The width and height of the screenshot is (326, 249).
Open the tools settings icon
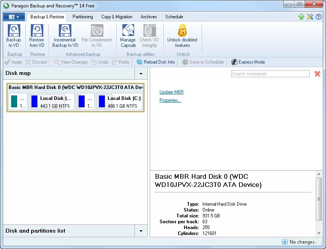[x=310, y=17]
